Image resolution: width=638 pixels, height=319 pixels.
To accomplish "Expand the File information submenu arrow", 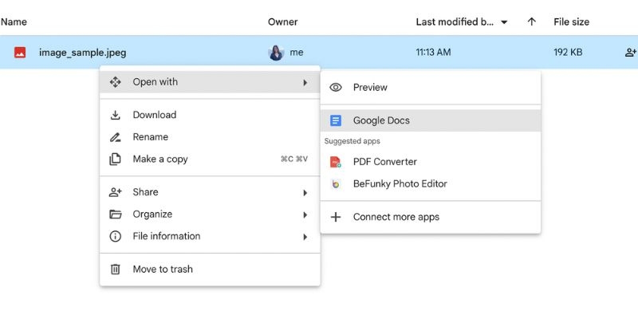I will [305, 237].
